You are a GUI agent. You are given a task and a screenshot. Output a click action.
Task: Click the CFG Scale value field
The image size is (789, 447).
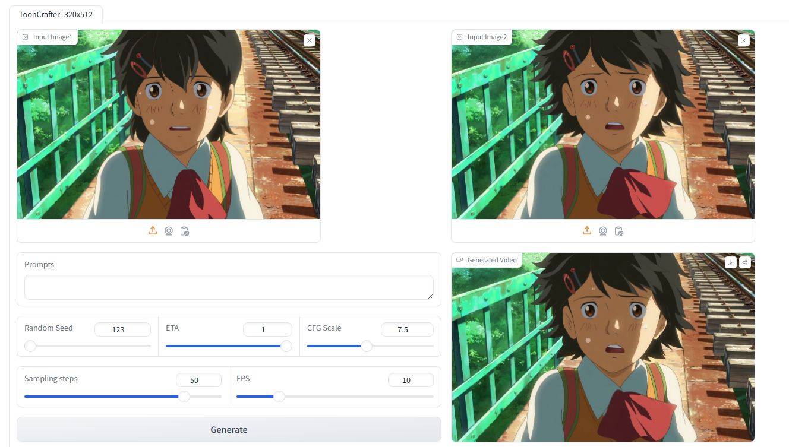pyautogui.click(x=407, y=329)
